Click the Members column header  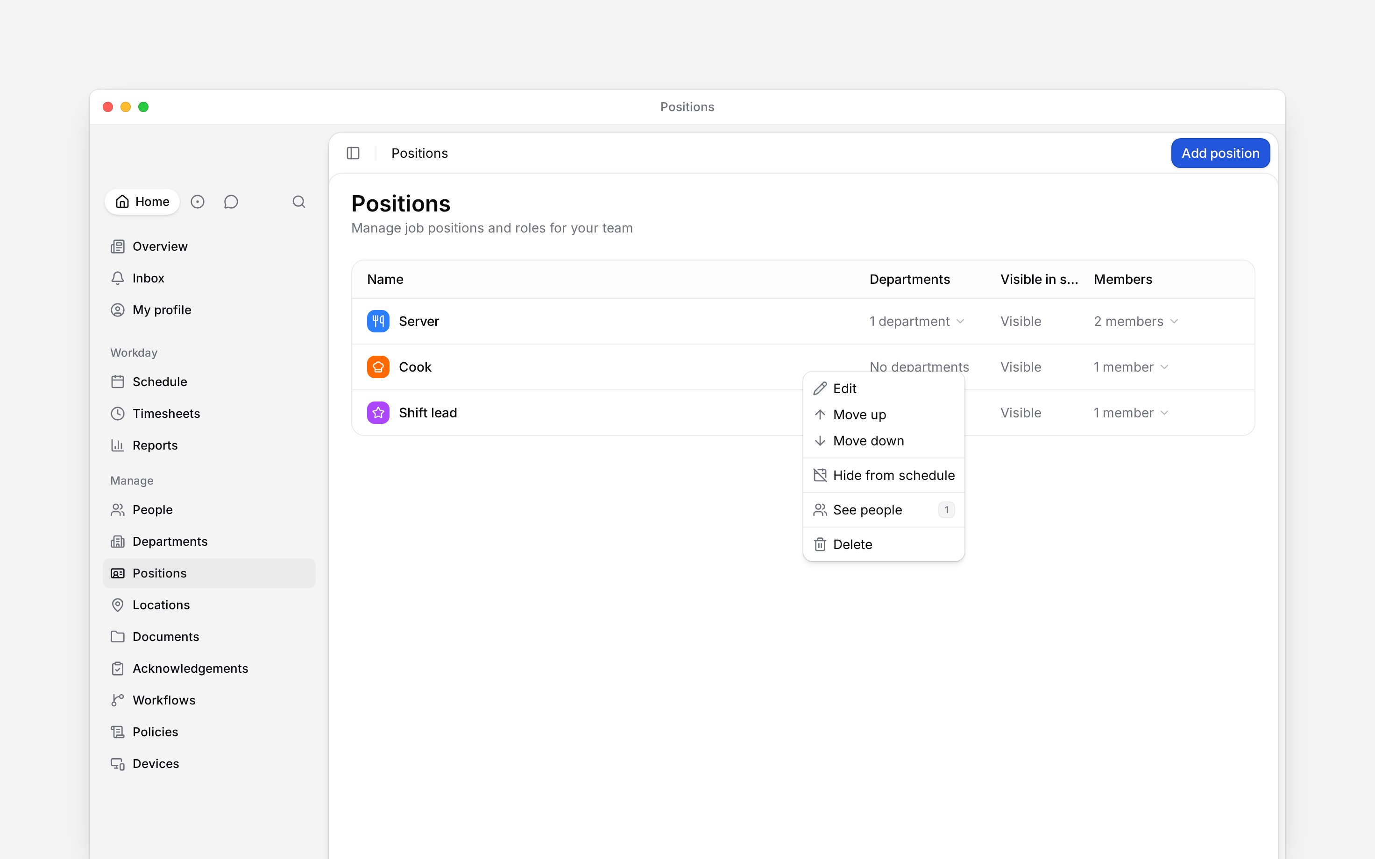(1123, 280)
